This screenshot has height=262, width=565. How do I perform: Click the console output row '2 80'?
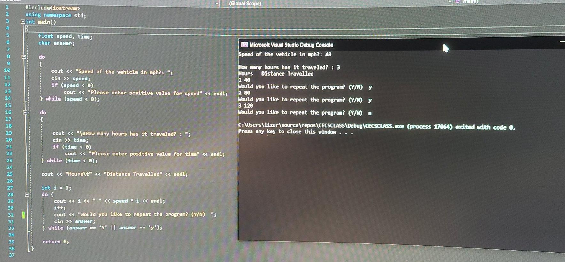coord(244,93)
